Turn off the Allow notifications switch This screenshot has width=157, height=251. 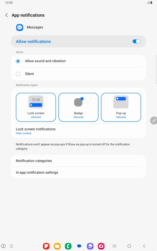pyautogui.click(x=137, y=41)
